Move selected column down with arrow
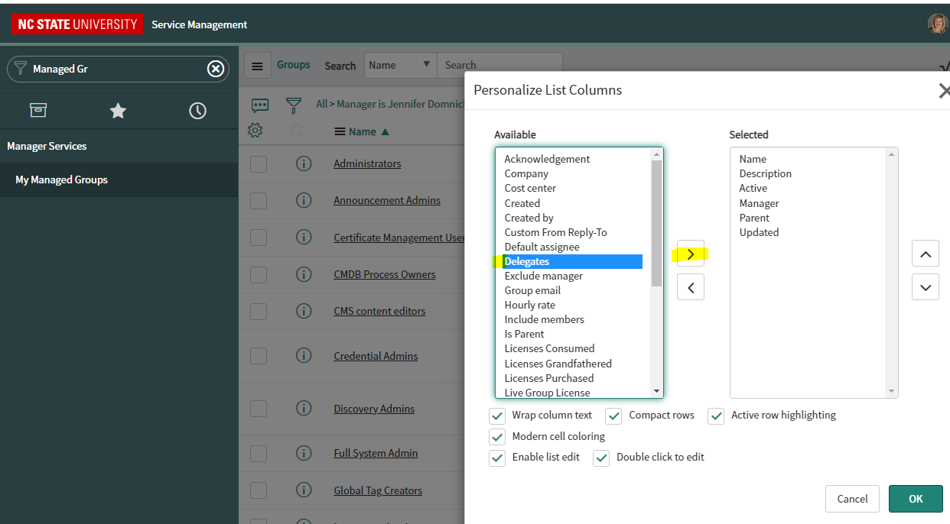Viewport: 950px width, 524px height. (x=925, y=287)
